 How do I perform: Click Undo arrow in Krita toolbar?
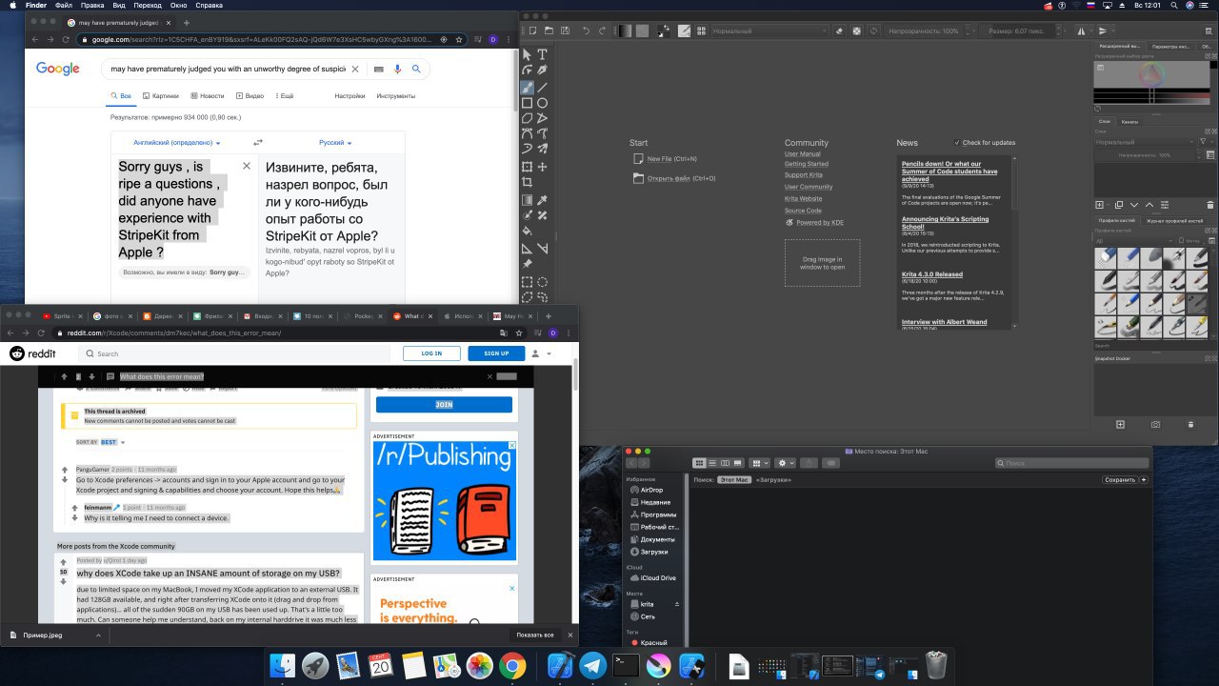586,30
